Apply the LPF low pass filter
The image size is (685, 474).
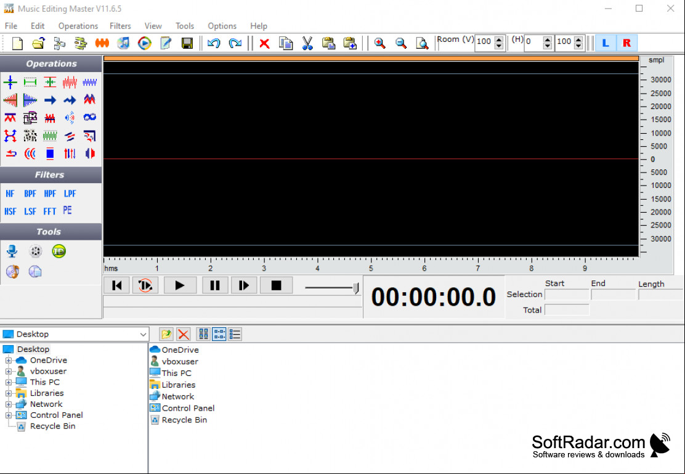70,194
